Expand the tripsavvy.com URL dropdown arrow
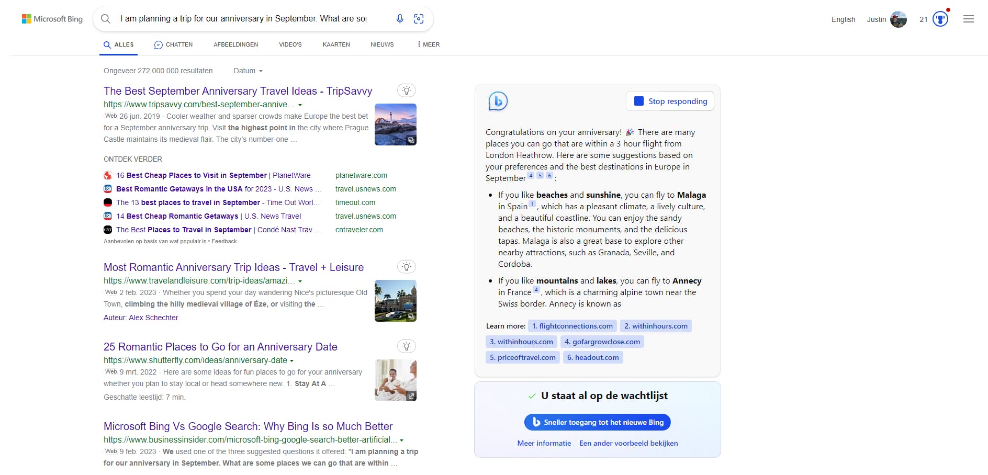This screenshot has height=475, width=988. pyautogui.click(x=300, y=105)
